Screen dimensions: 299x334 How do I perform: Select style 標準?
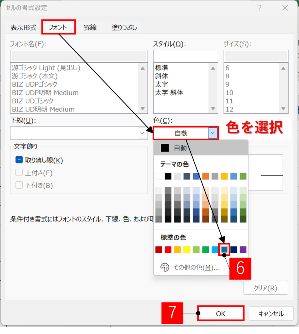coord(162,68)
